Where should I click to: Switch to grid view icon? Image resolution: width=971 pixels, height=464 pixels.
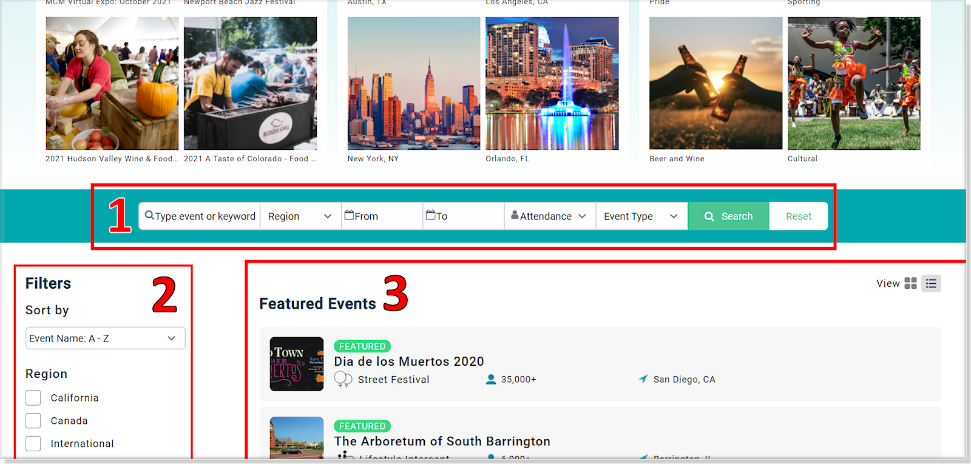tap(910, 283)
